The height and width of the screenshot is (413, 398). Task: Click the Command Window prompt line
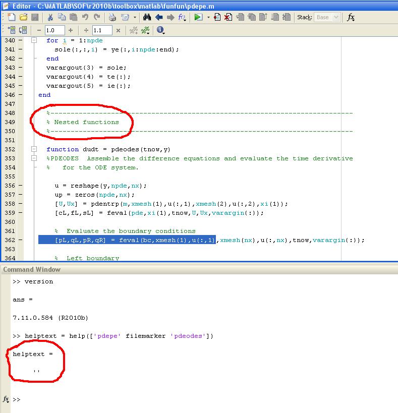pyautogui.click(x=101, y=399)
